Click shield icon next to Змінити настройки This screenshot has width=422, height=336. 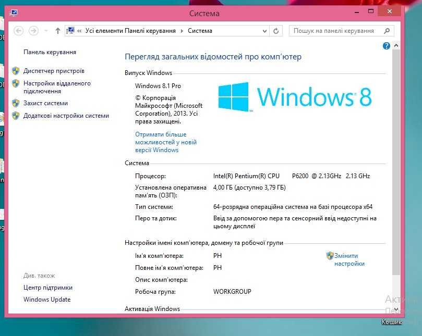pyautogui.click(x=330, y=256)
